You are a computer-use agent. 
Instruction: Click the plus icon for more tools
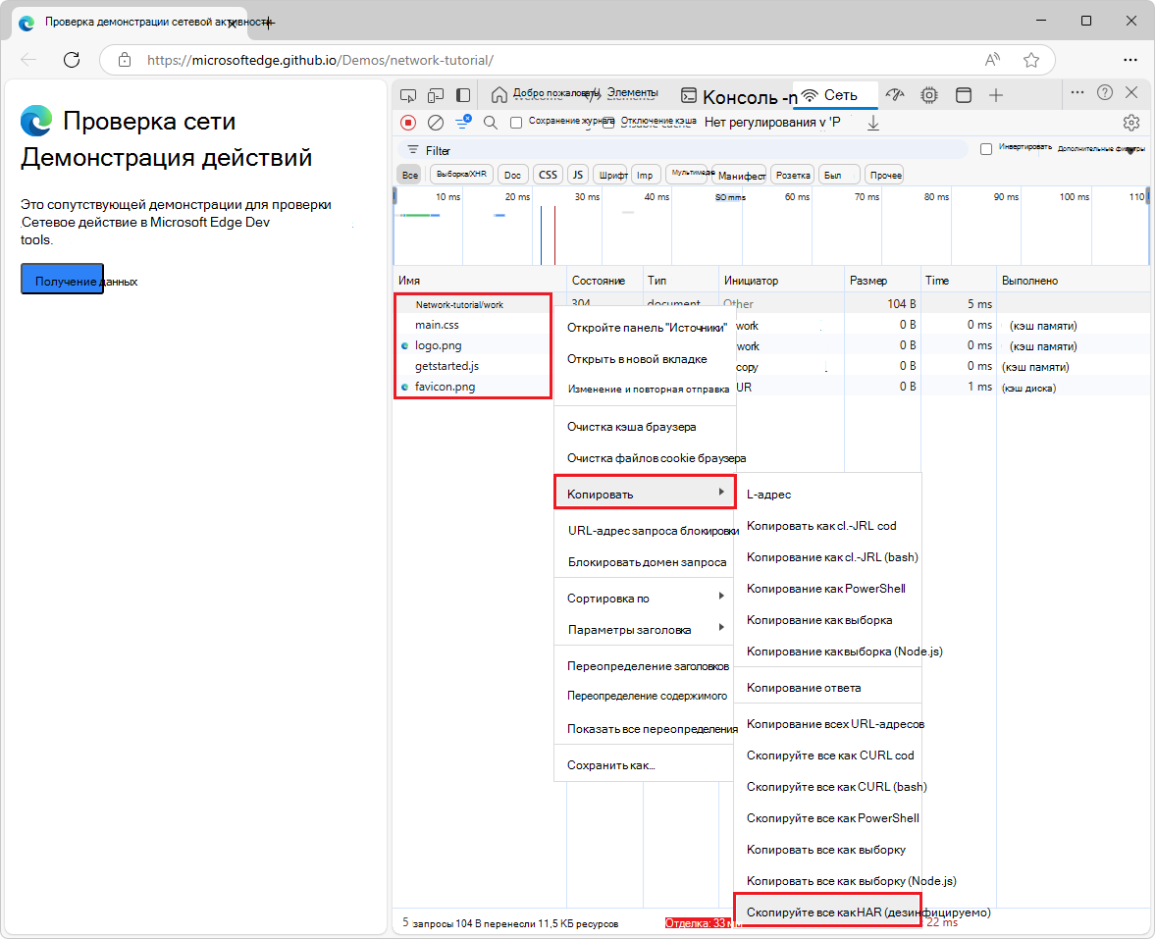tap(996, 95)
